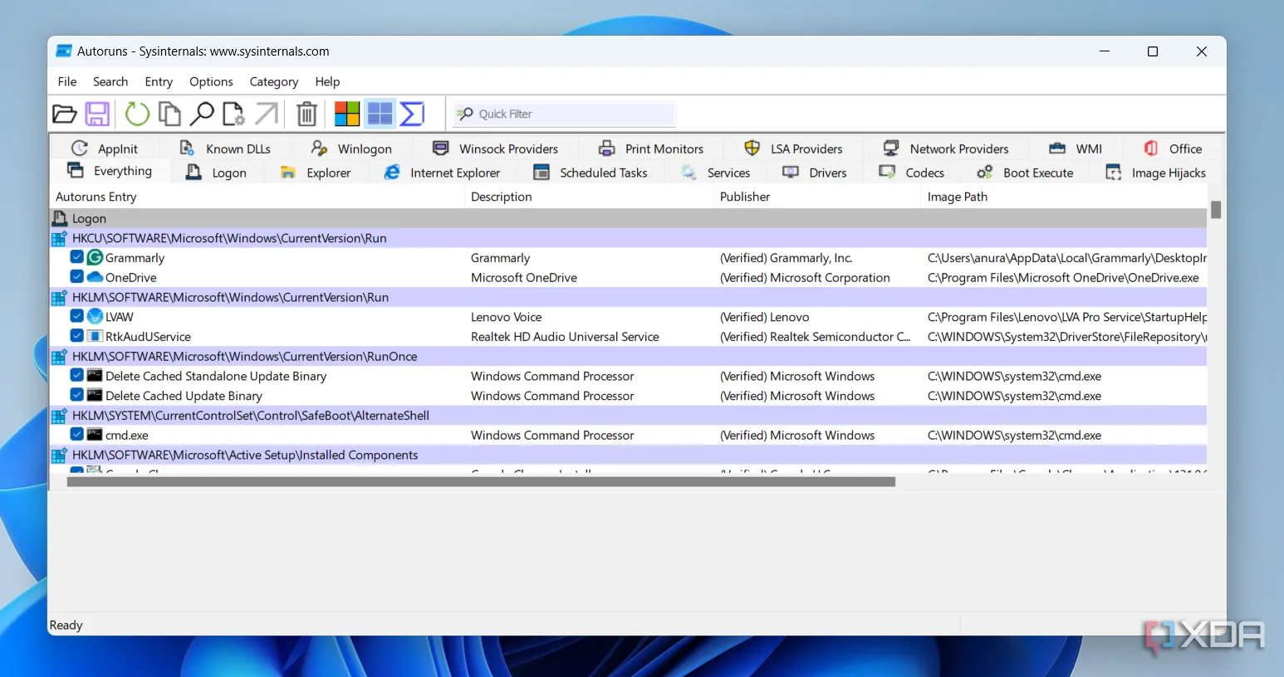Viewport: 1284px width, 677px height.
Task: Delete selected entry with trash can icon
Action: coord(306,114)
